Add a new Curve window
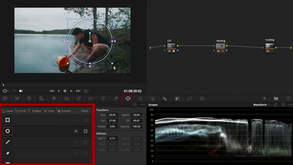This screenshot has width=293, height=165. click(x=49, y=111)
